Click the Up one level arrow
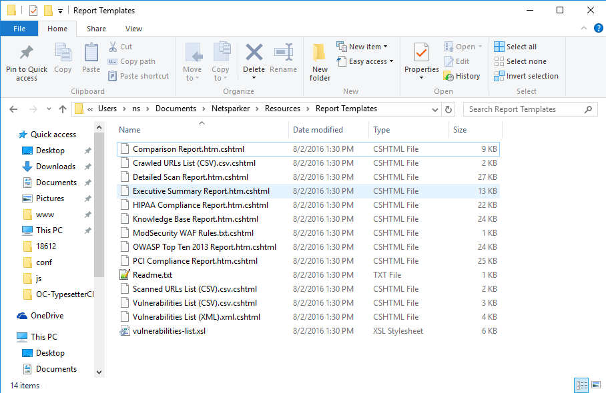The width and height of the screenshot is (606, 393). point(63,109)
